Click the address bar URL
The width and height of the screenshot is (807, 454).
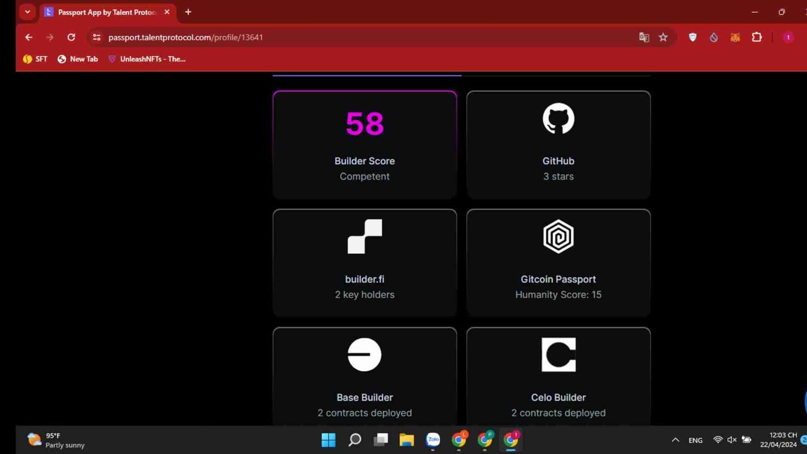[185, 38]
